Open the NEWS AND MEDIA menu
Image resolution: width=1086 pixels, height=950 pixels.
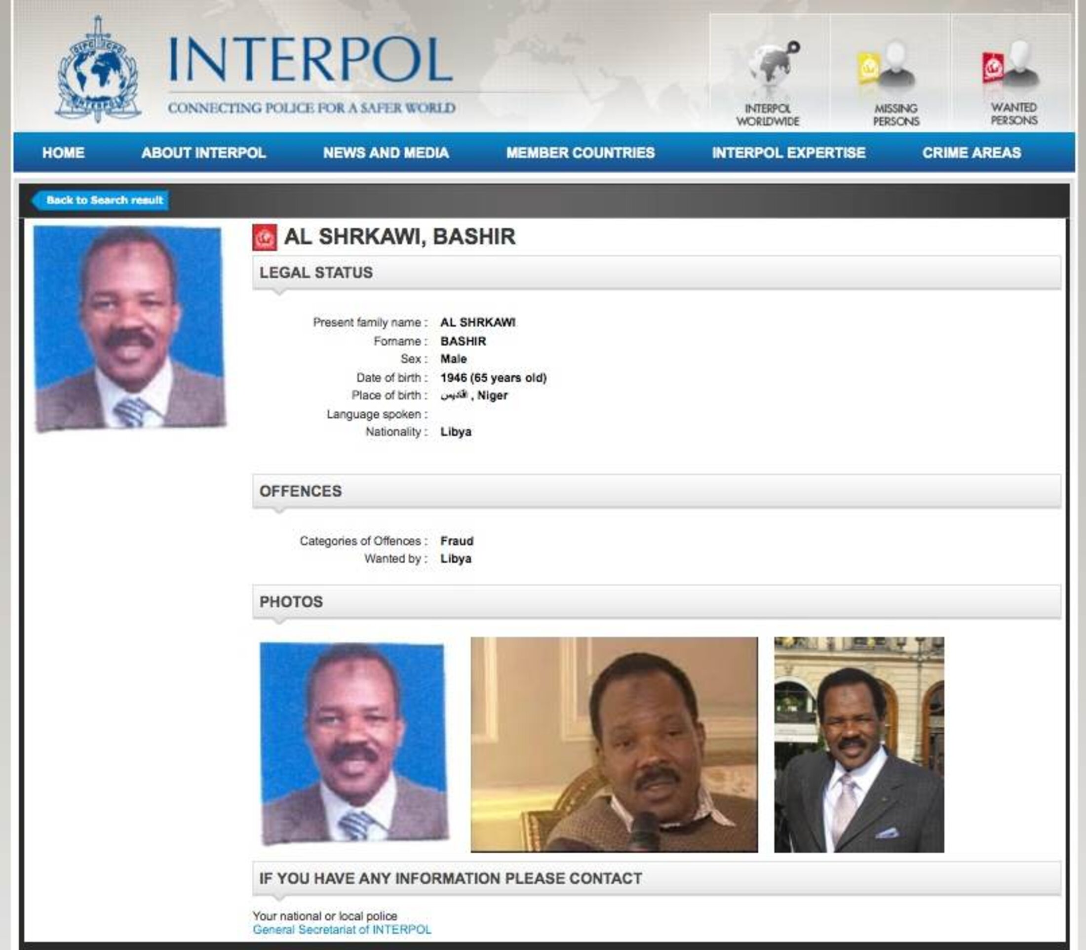(386, 153)
